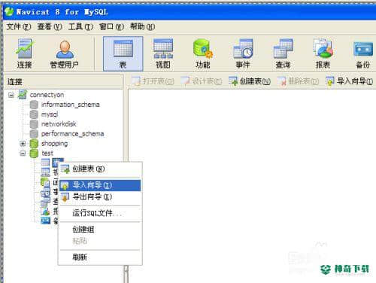Click the green shopping database icon
The height and width of the screenshot is (283, 376).
pos(34,144)
